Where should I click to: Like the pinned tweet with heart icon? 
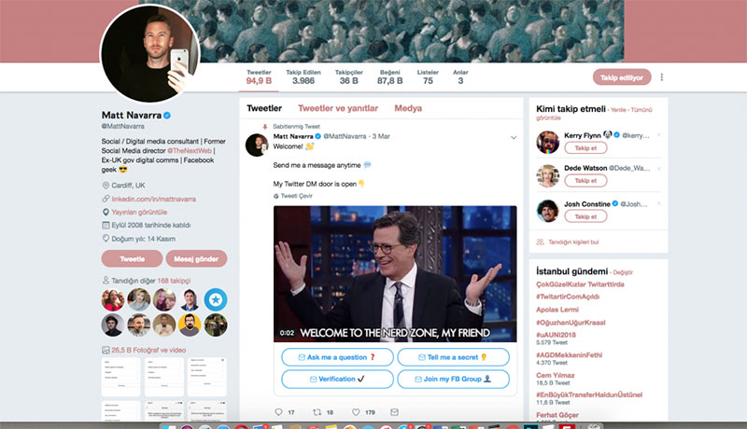point(356,412)
